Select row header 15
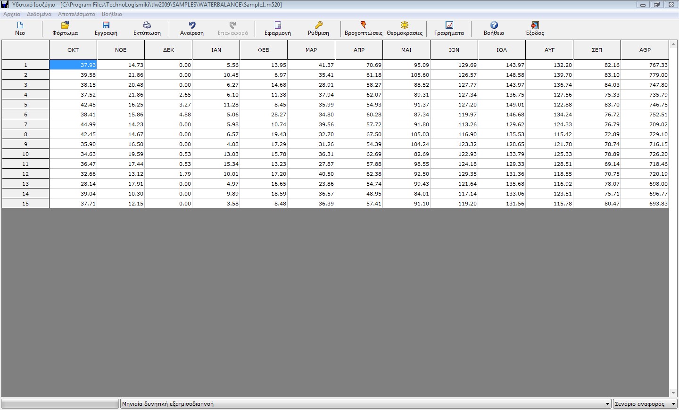Screen dimensions: 679x410 [25, 204]
